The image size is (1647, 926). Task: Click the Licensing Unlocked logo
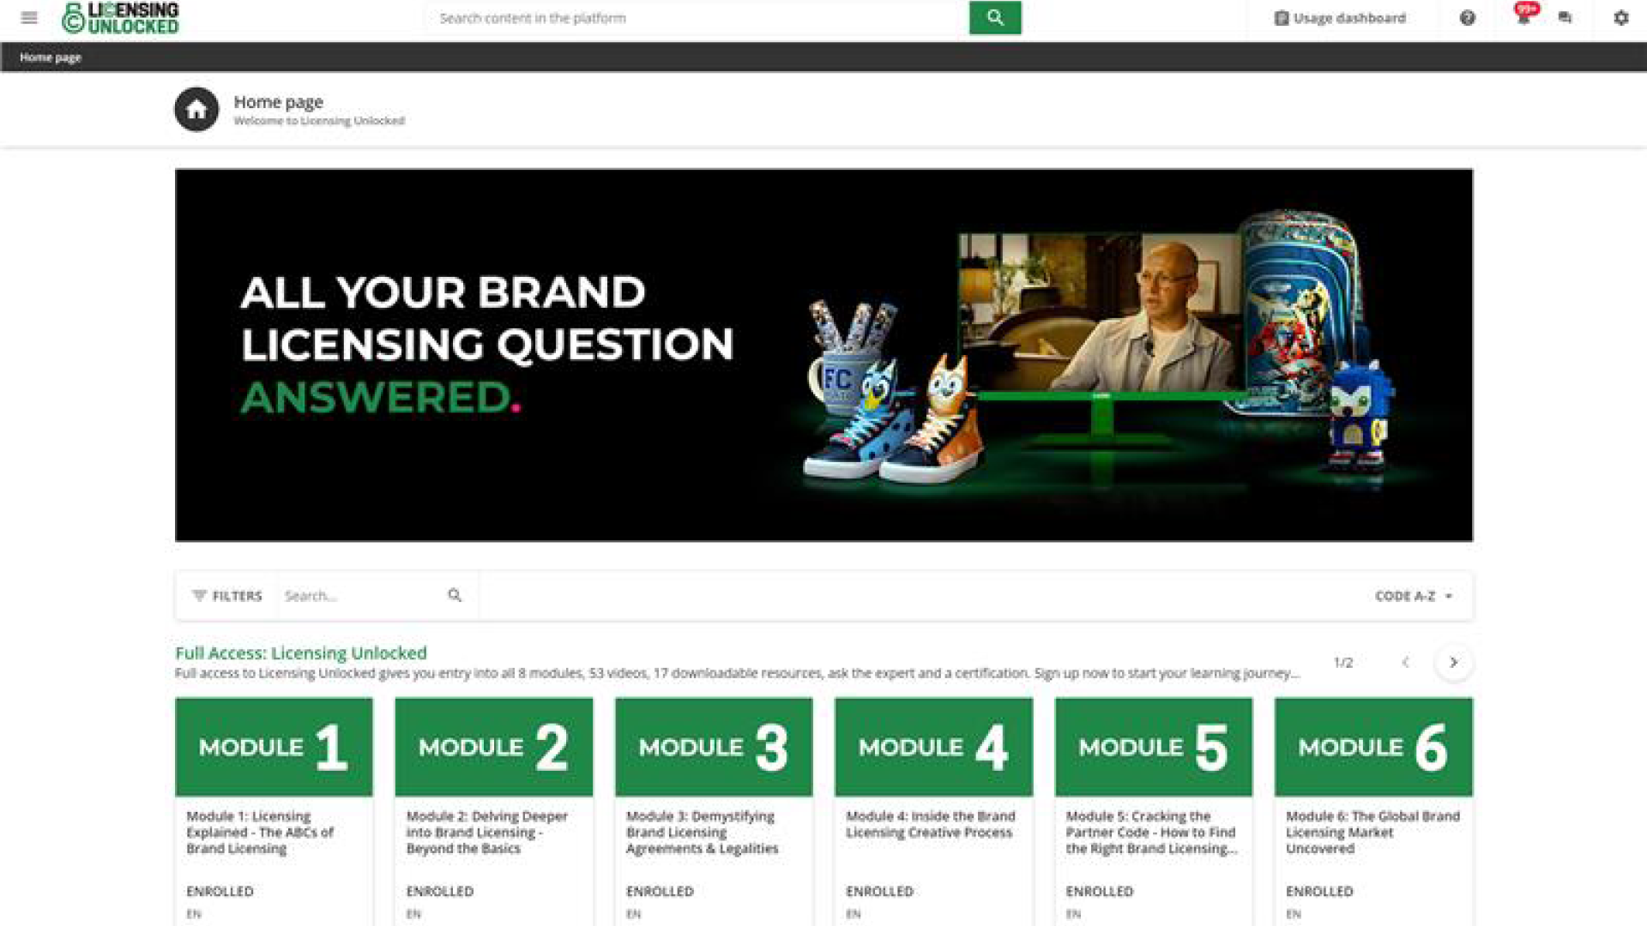(120, 18)
